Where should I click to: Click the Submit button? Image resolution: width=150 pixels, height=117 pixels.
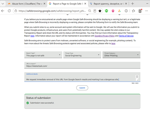click(x=82, y=88)
